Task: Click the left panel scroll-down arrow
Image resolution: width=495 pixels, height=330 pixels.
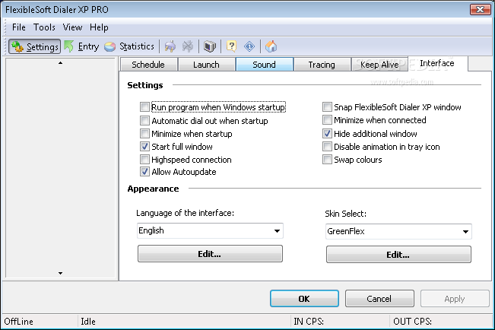Action: (60, 273)
